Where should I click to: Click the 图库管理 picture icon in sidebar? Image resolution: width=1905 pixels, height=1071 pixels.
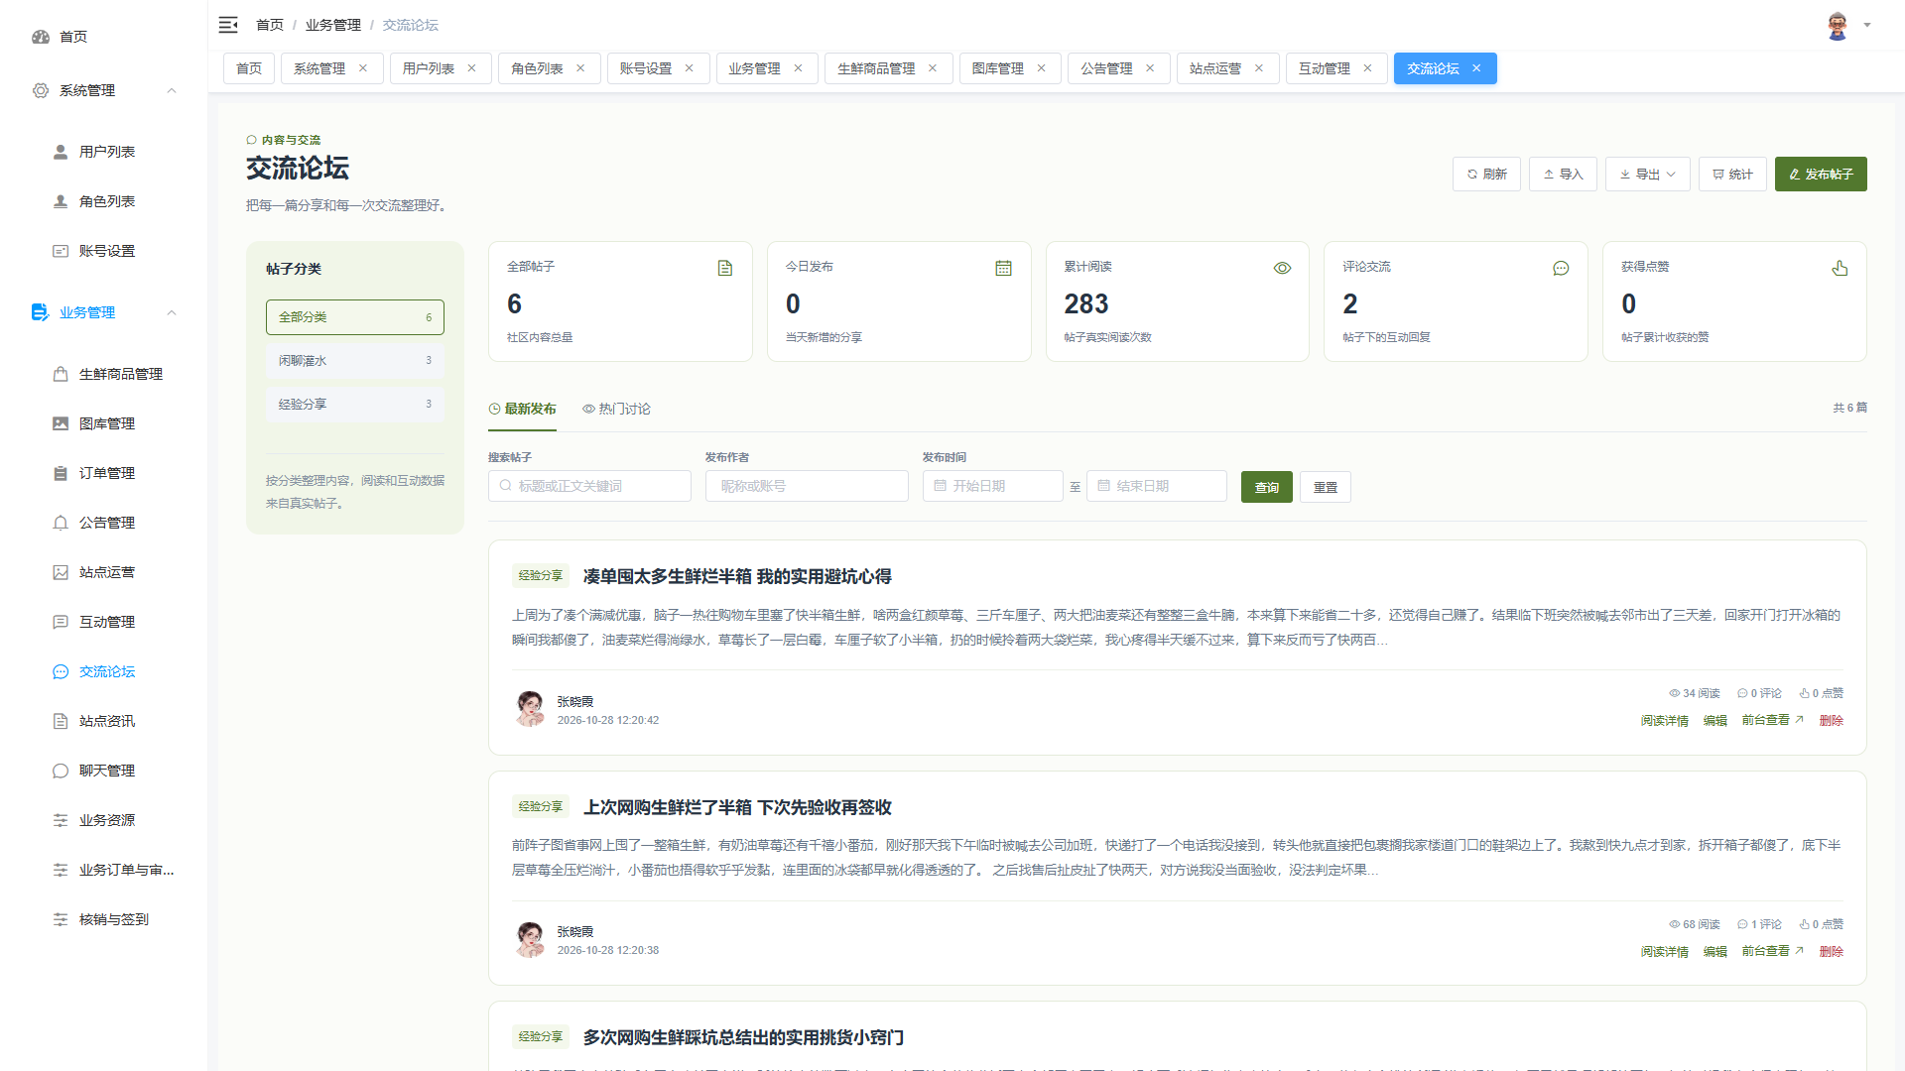pyautogui.click(x=61, y=423)
